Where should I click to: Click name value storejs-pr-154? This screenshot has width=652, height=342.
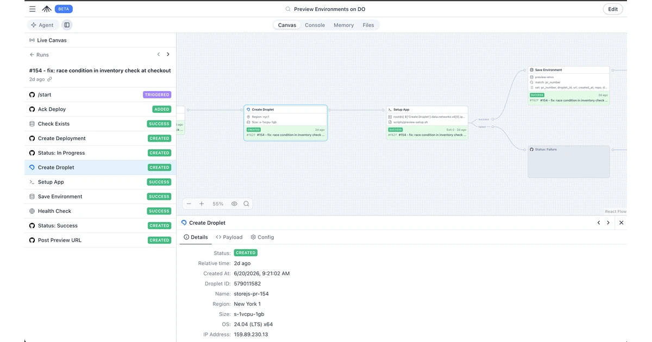click(251, 294)
